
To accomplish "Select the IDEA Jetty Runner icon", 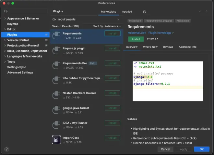I will [56, 125].
